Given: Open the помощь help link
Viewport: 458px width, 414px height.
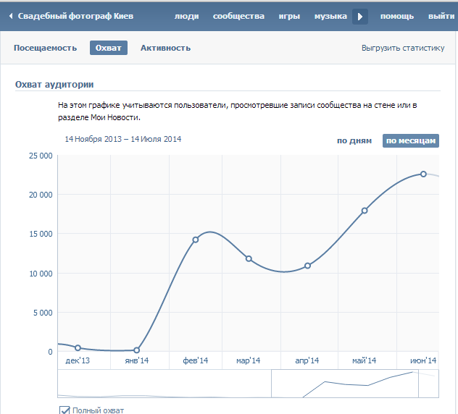Looking at the screenshot, I should [397, 16].
